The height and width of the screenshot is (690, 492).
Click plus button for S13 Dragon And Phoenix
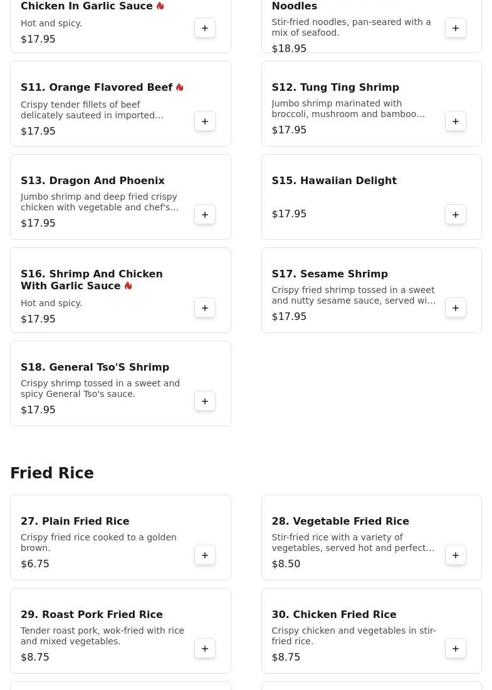(x=205, y=214)
